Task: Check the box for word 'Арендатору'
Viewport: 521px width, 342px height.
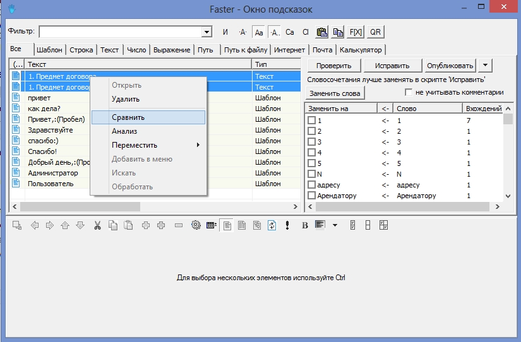Action: 312,196
